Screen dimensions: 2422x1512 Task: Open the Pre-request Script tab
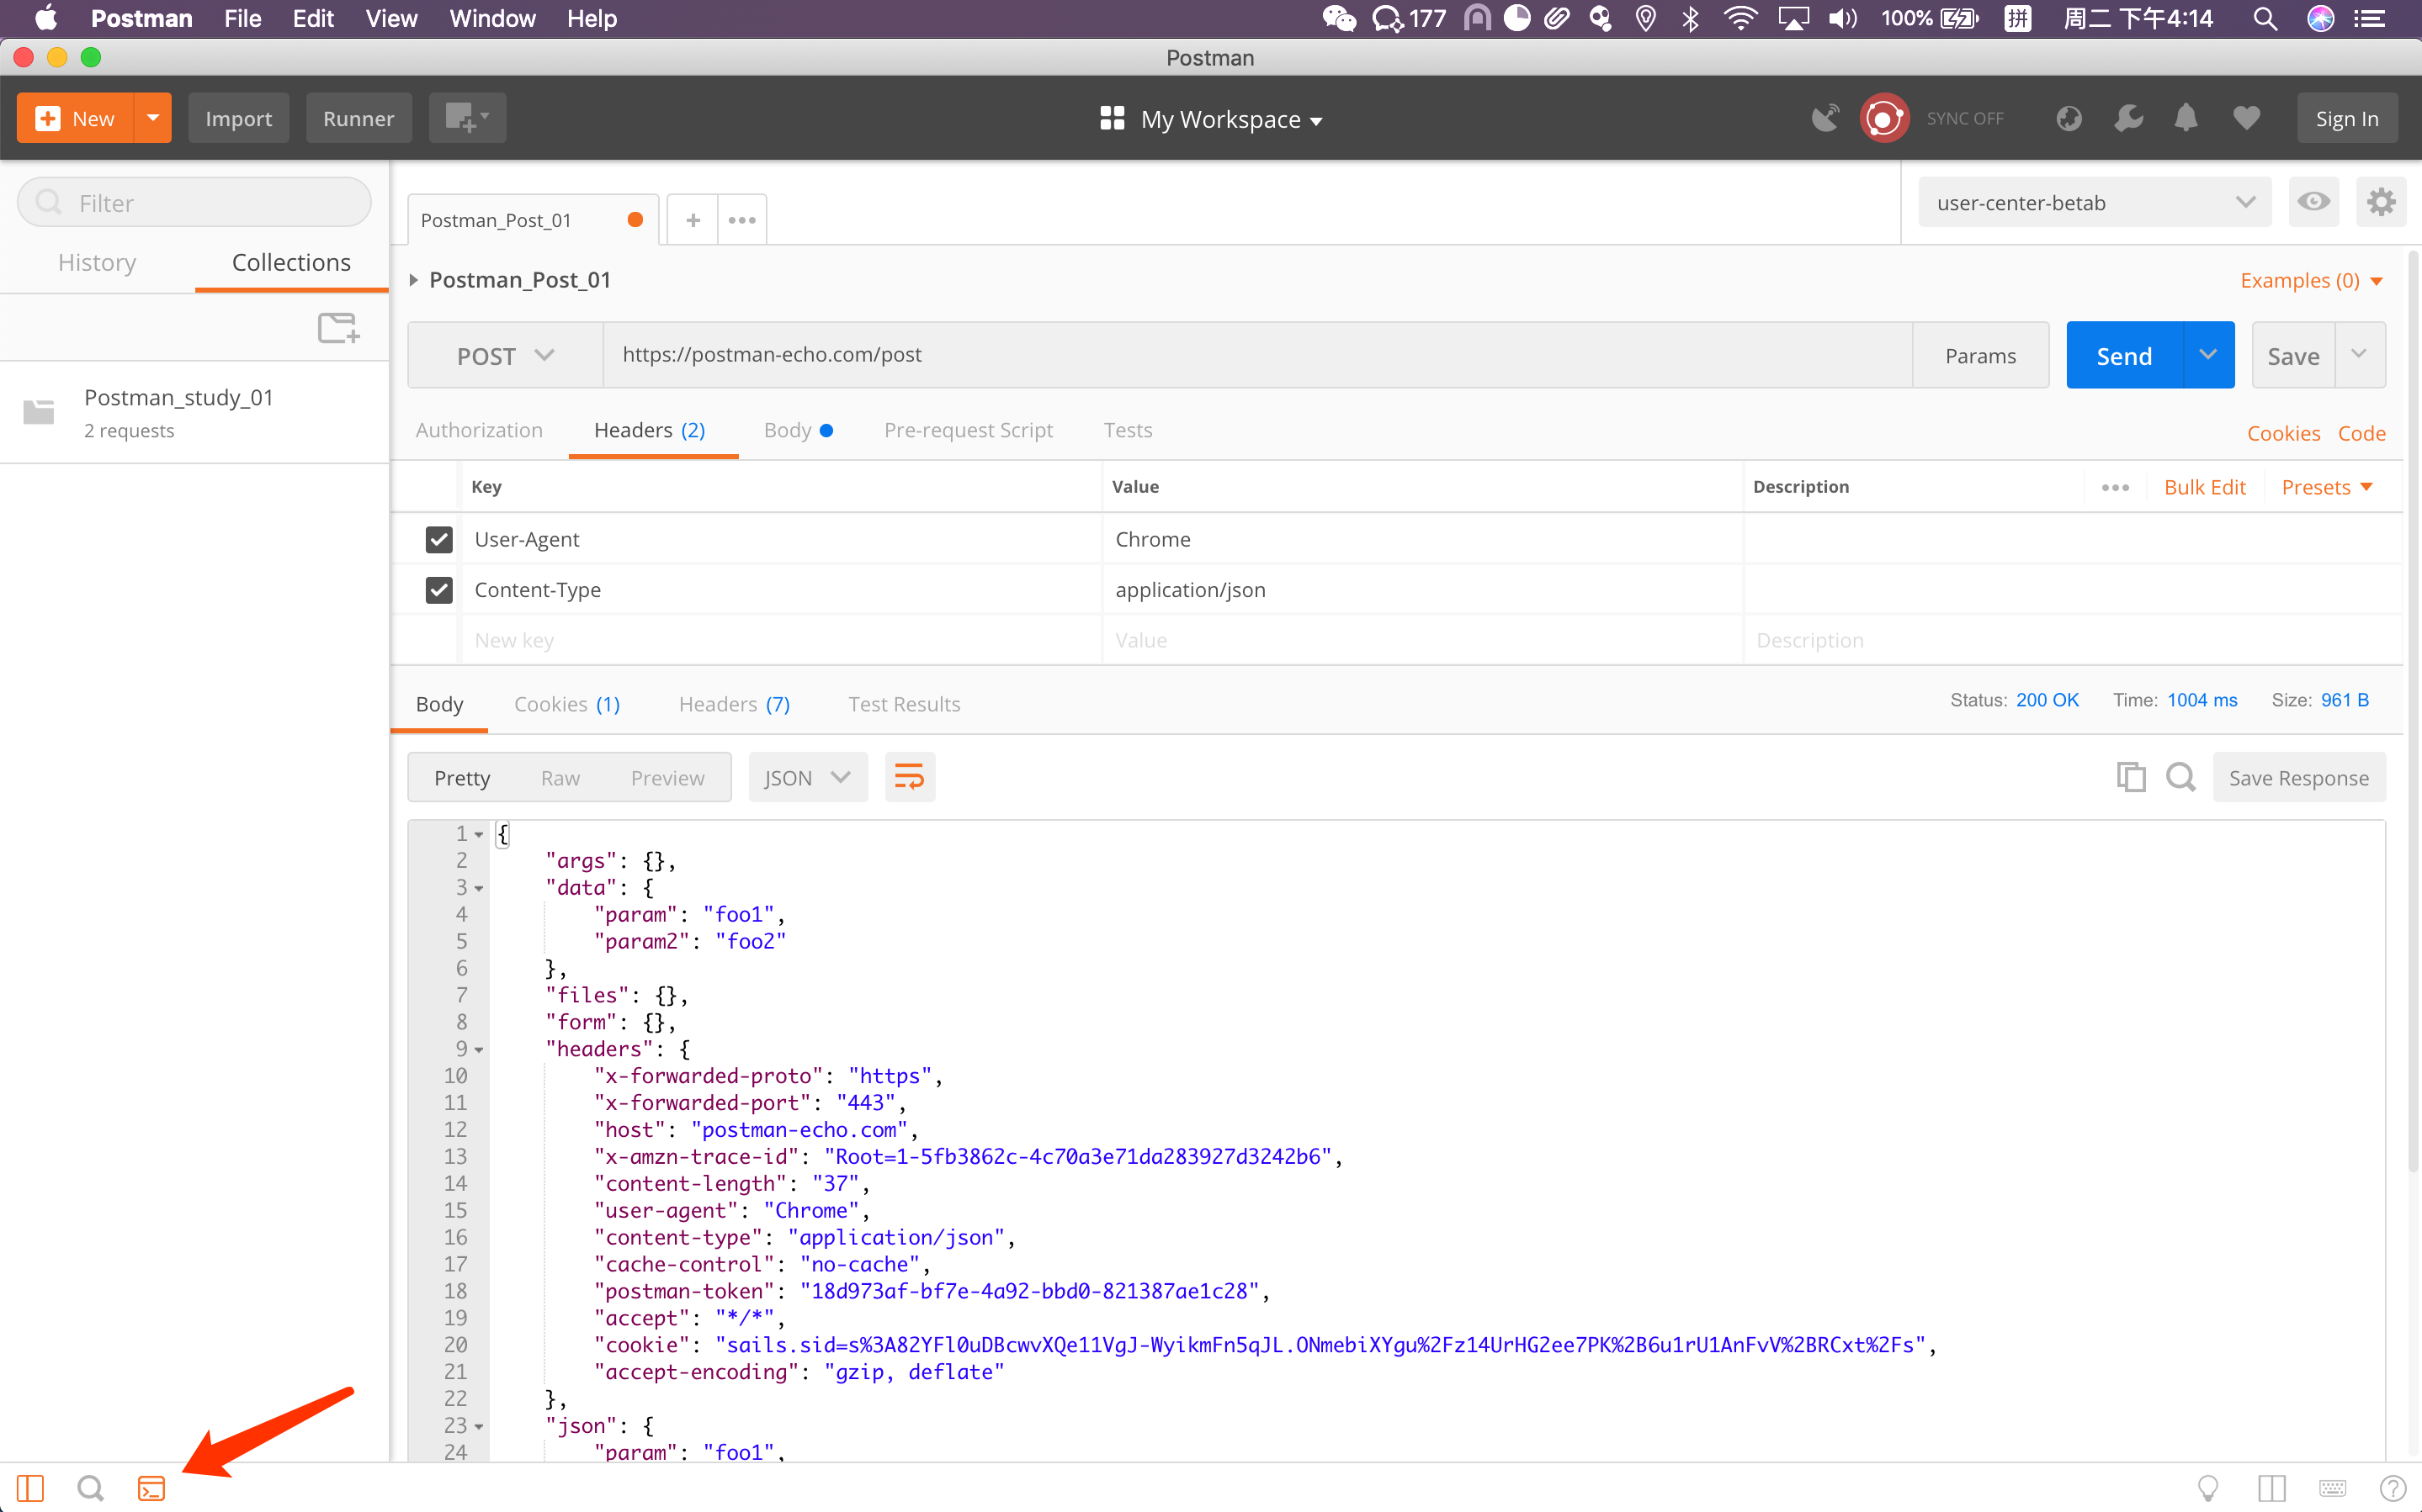(x=969, y=430)
